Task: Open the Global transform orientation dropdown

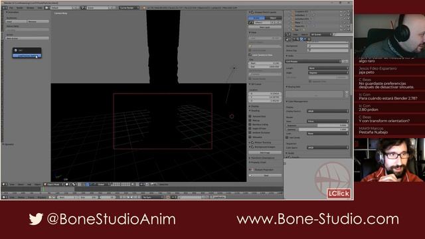Action: [x=102, y=185]
